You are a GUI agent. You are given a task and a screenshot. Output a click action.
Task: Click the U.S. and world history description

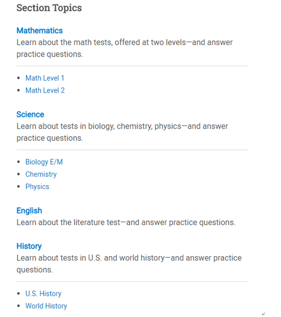[x=129, y=264]
